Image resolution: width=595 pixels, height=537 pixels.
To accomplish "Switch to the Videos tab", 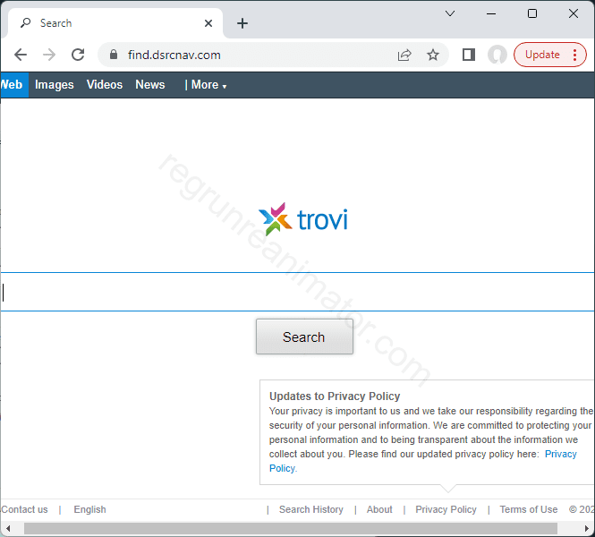I will tap(105, 85).
